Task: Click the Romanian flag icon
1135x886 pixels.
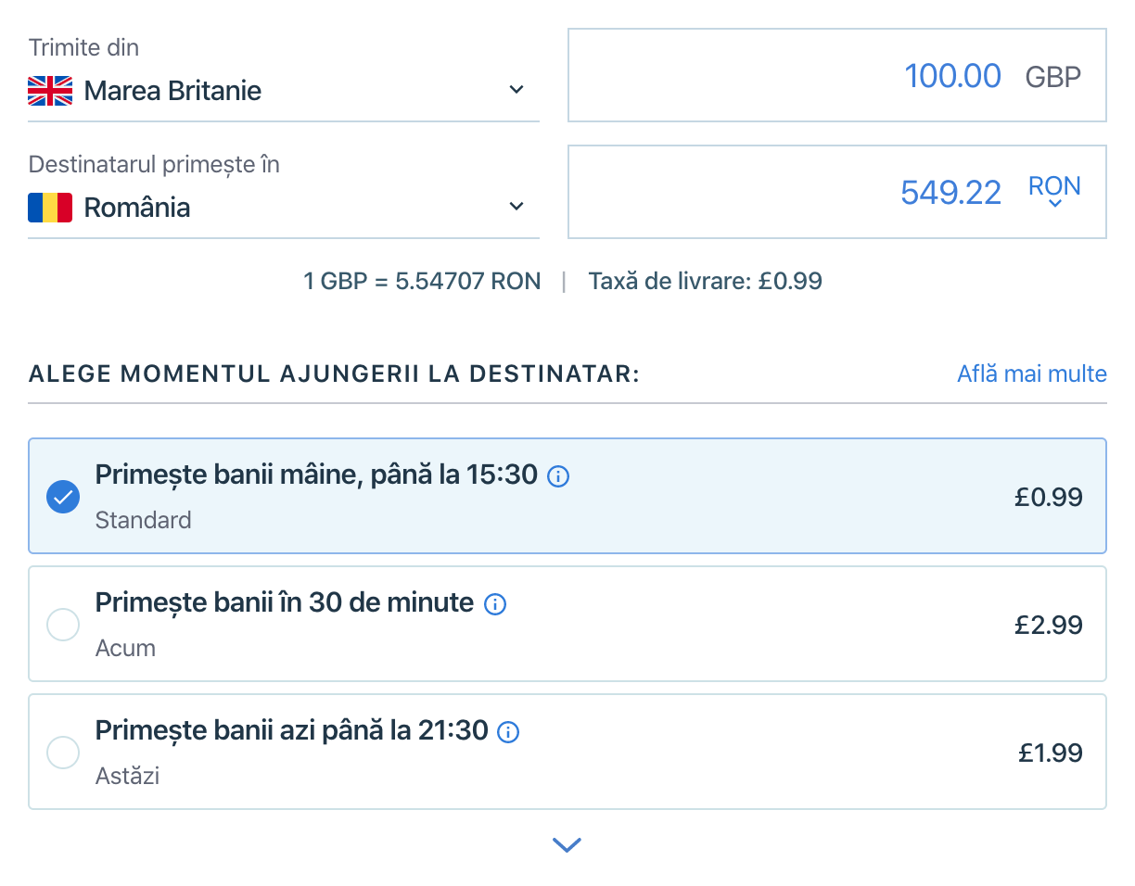Action: pyautogui.click(x=50, y=208)
